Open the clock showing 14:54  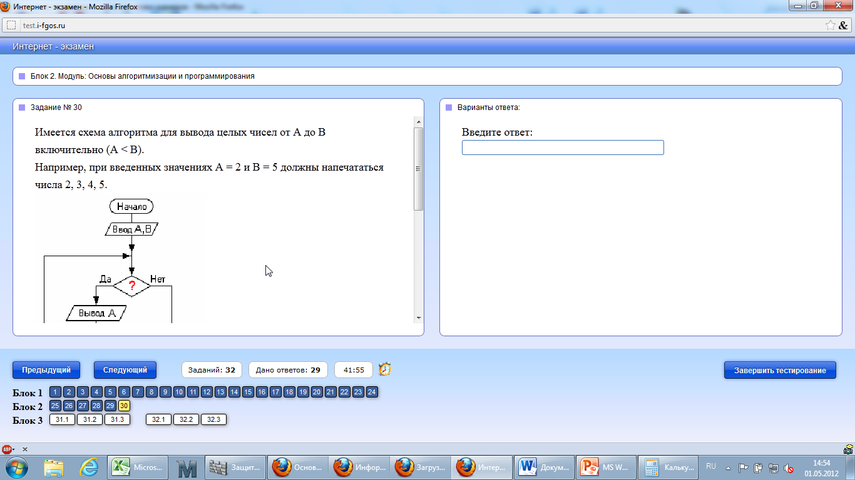click(821, 467)
